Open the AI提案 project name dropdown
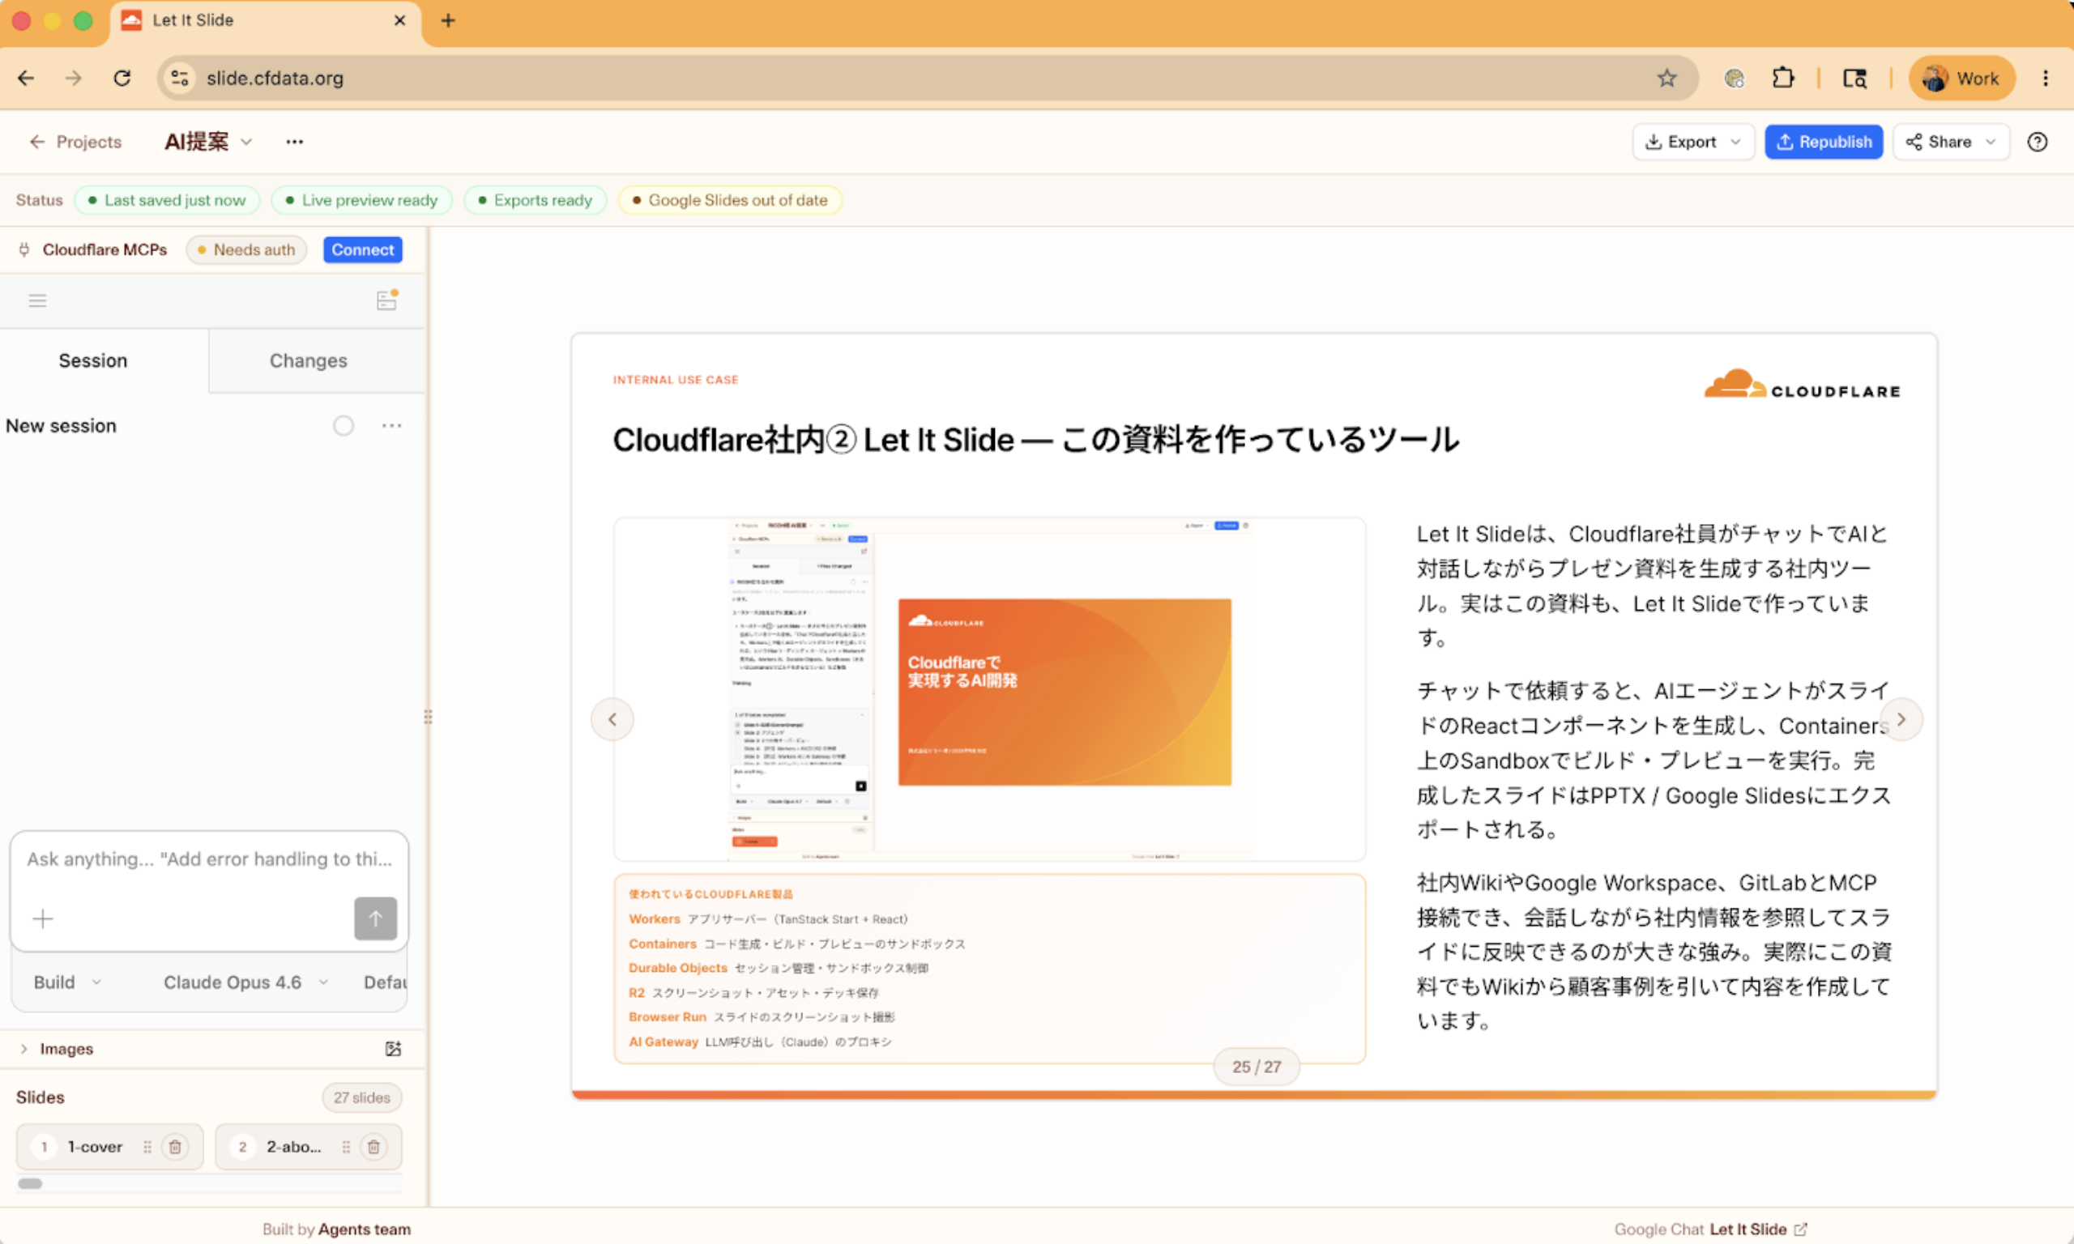The width and height of the screenshot is (2074, 1244). point(208,142)
